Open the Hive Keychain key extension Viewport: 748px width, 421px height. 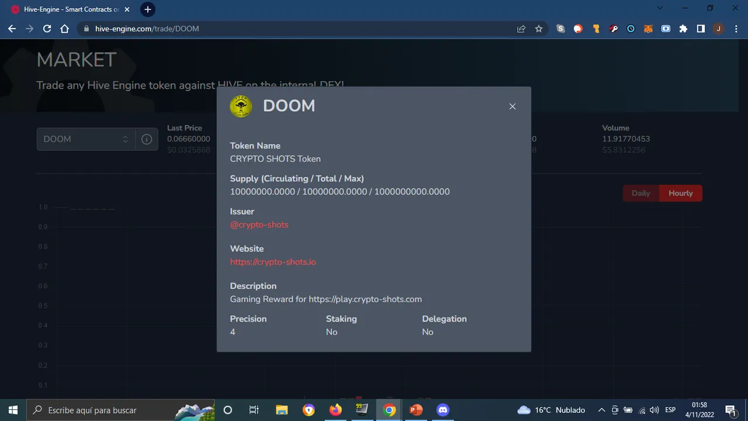pos(614,29)
